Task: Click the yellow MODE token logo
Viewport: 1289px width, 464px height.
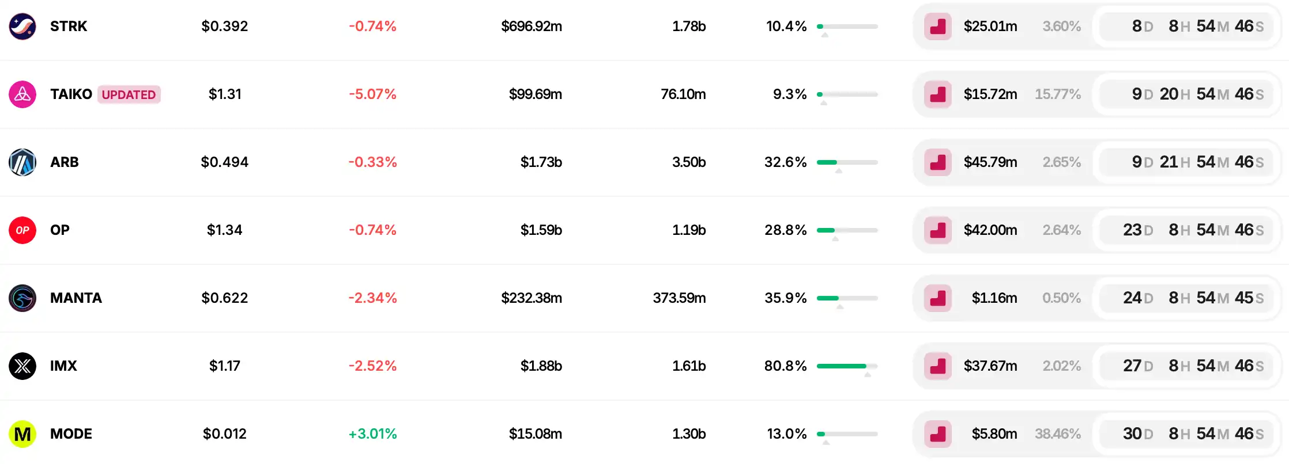Action: click(x=22, y=434)
